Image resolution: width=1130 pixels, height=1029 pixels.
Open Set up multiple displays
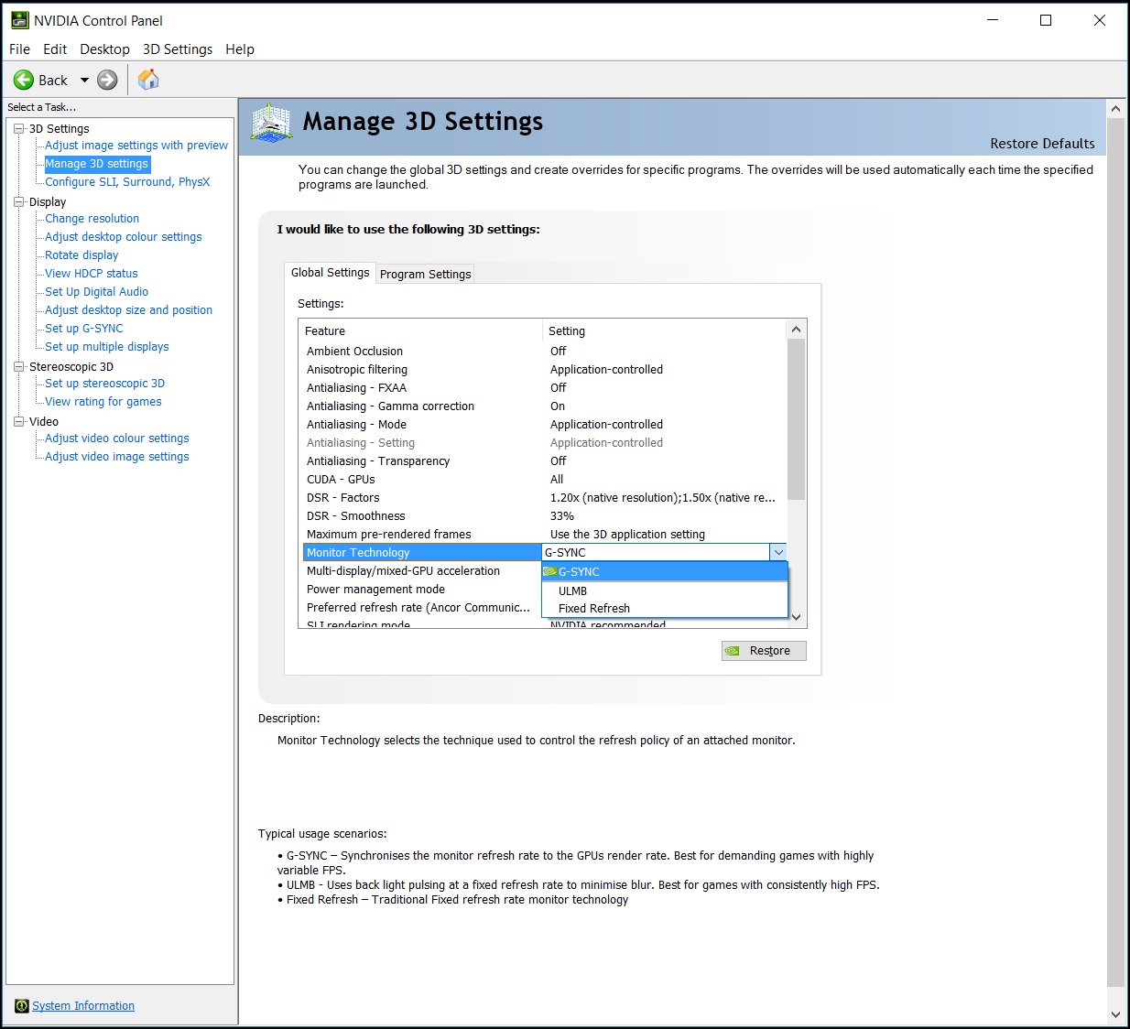pos(107,347)
